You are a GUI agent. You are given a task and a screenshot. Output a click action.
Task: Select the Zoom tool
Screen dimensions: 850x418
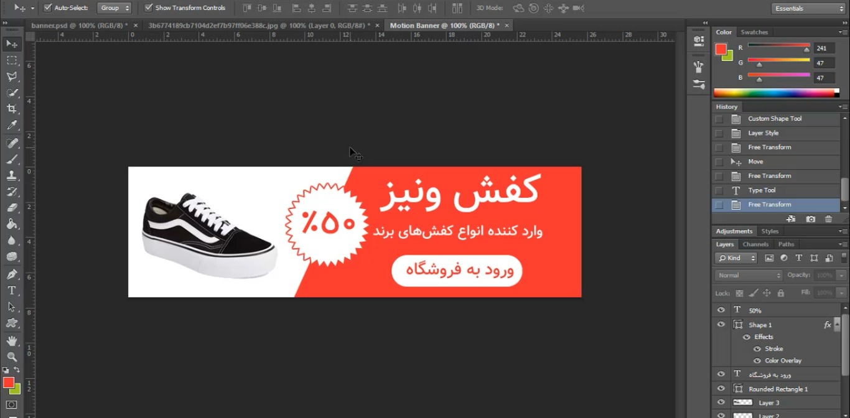12,356
